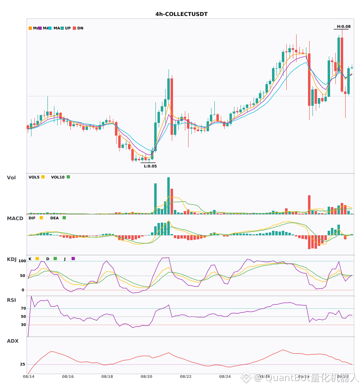Viewport: 362px width, 388px height.
Task: Select the yellow DIF legend swatch
Action: [x=41, y=218]
